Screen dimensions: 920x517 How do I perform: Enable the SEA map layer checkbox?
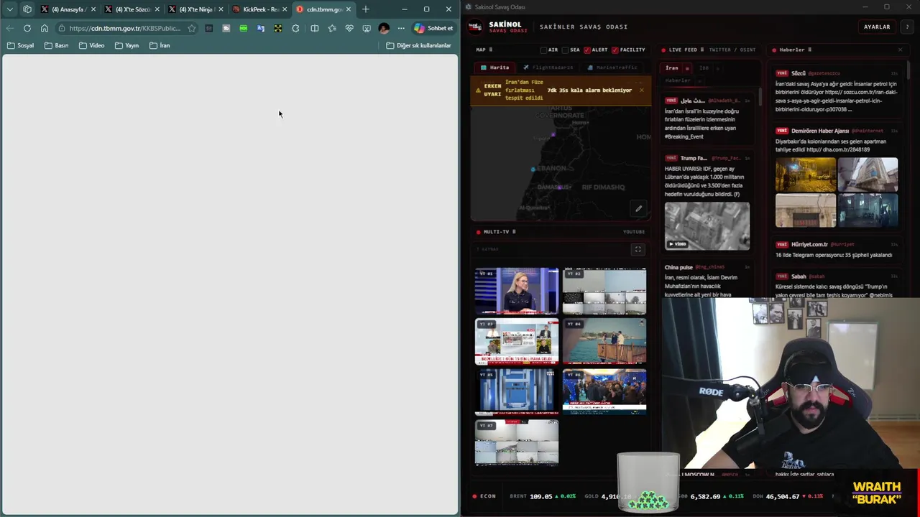tap(565, 50)
